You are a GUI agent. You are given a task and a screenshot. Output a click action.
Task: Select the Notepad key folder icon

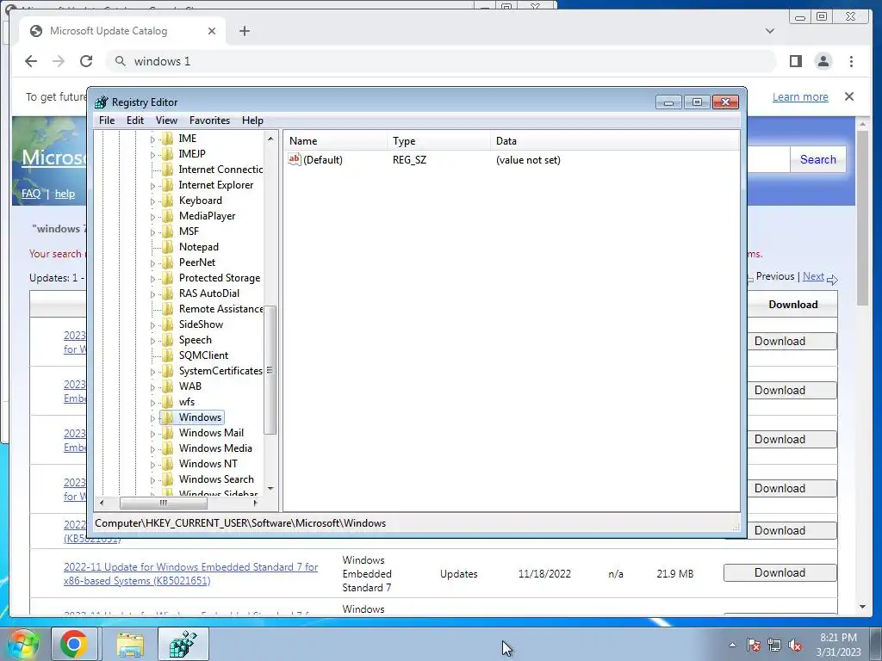pyautogui.click(x=167, y=247)
